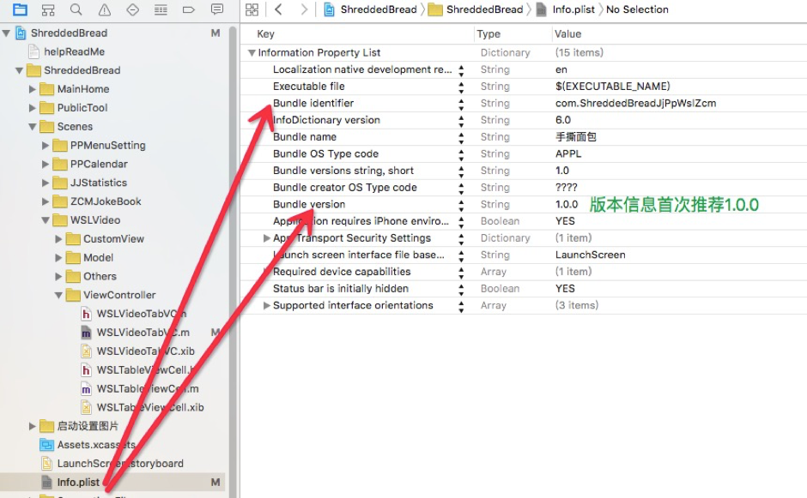Select the 手撕面包 bundle name value

pyautogui.click(x=576, y=136)
